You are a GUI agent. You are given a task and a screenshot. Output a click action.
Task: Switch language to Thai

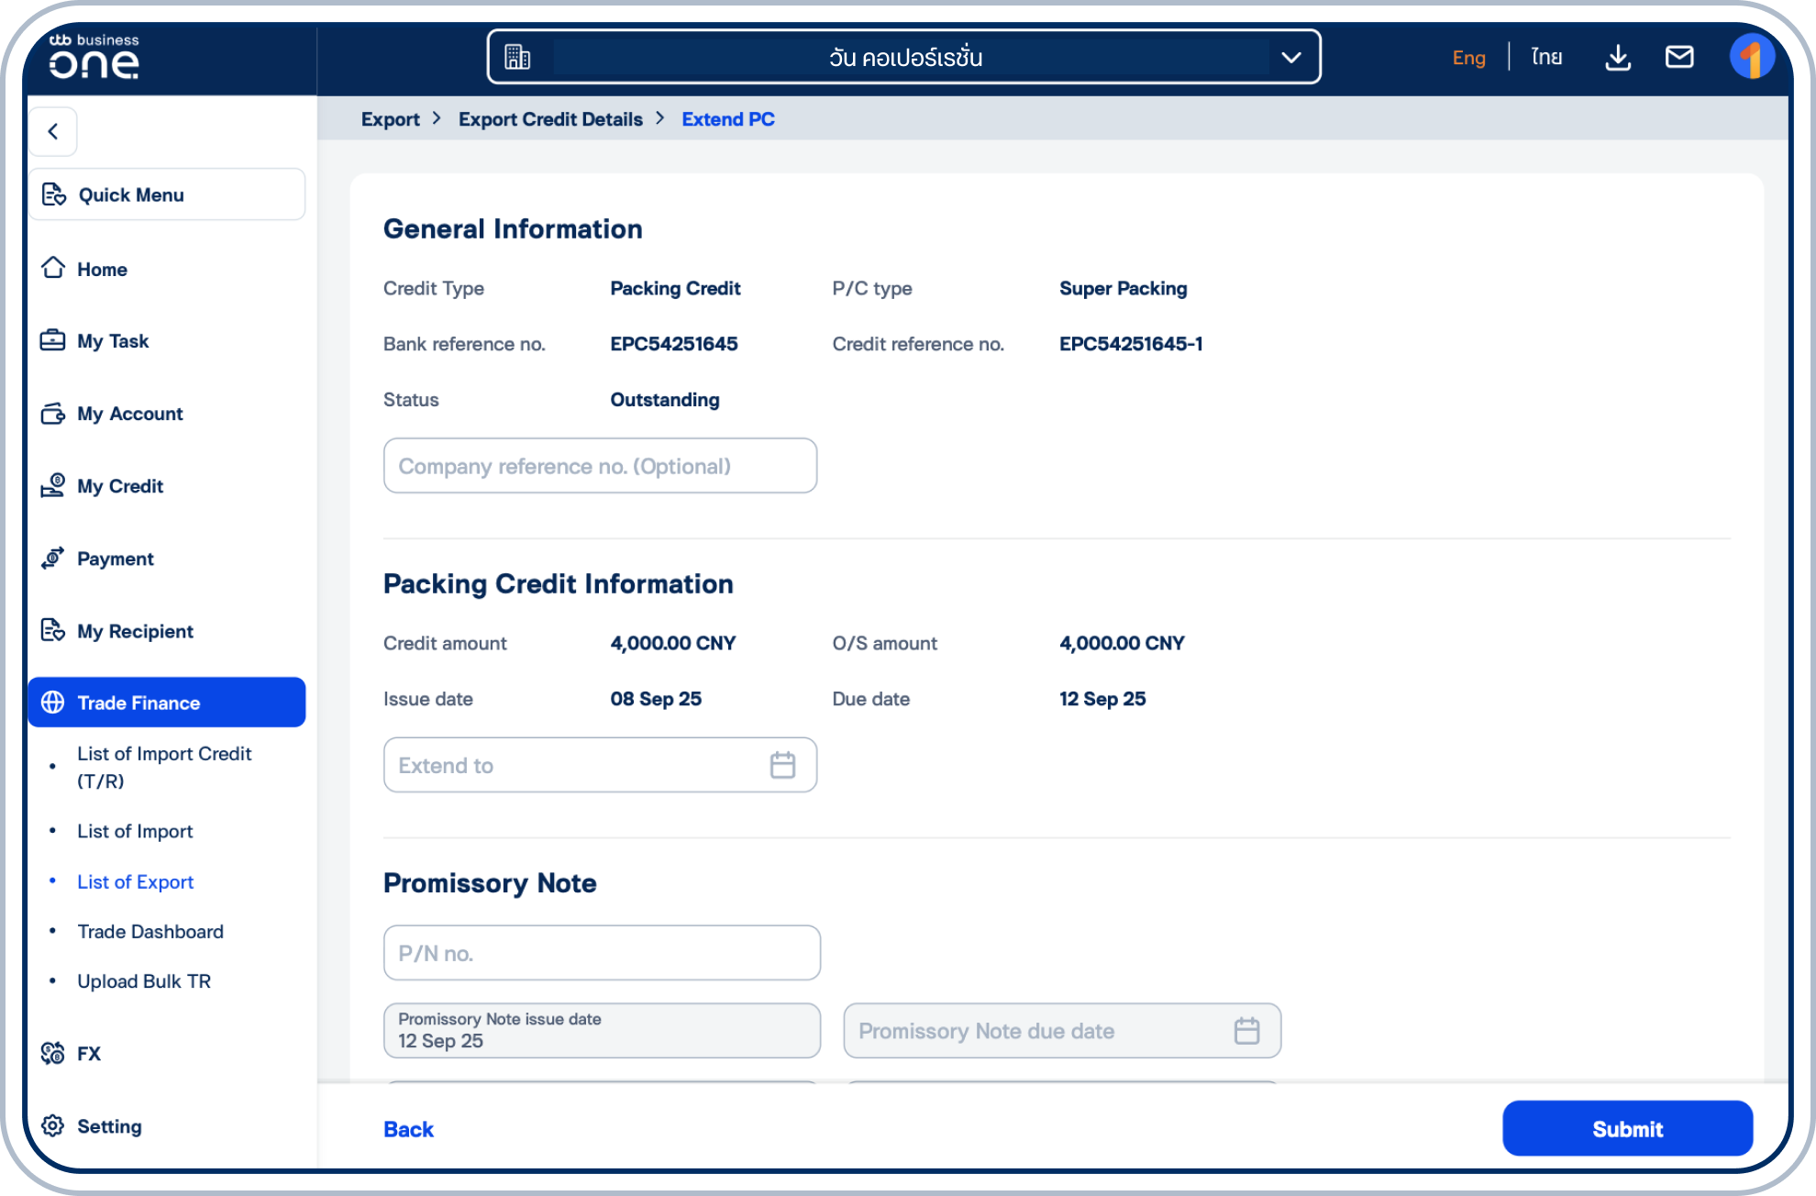1546,57
